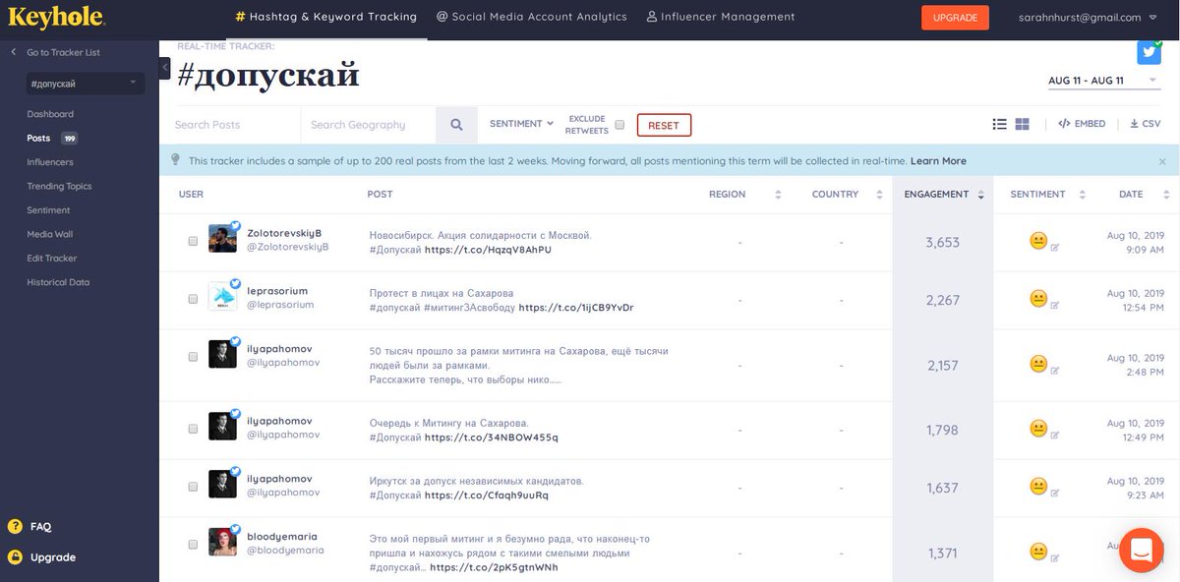The width and height of the screenshot is (1180, 582).
Task: Click neutral sentiment face for leprasorium post
Action: coord(1037,298)
